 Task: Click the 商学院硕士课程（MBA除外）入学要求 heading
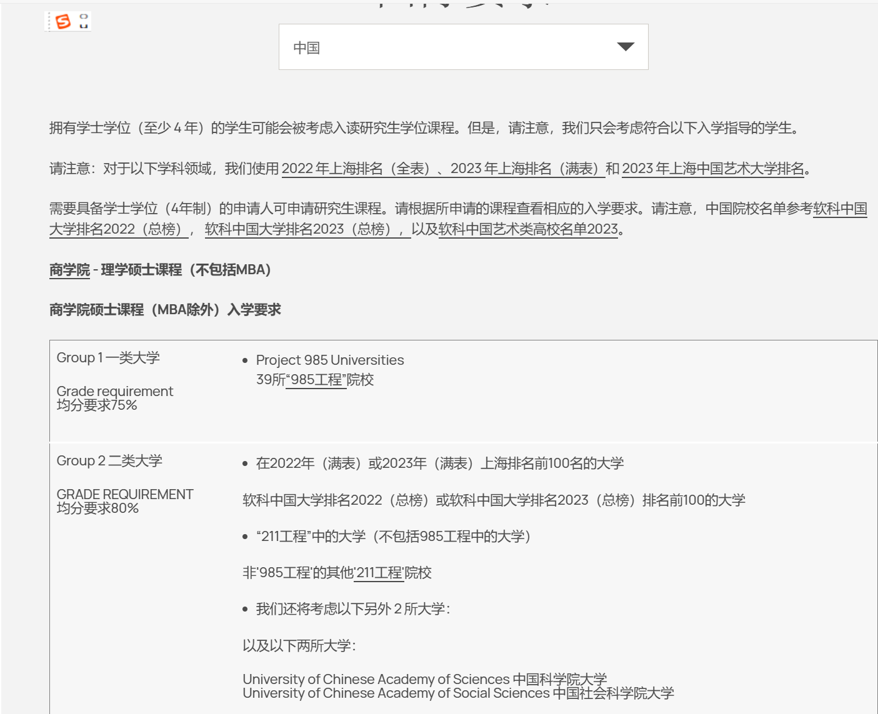[165, 310]
